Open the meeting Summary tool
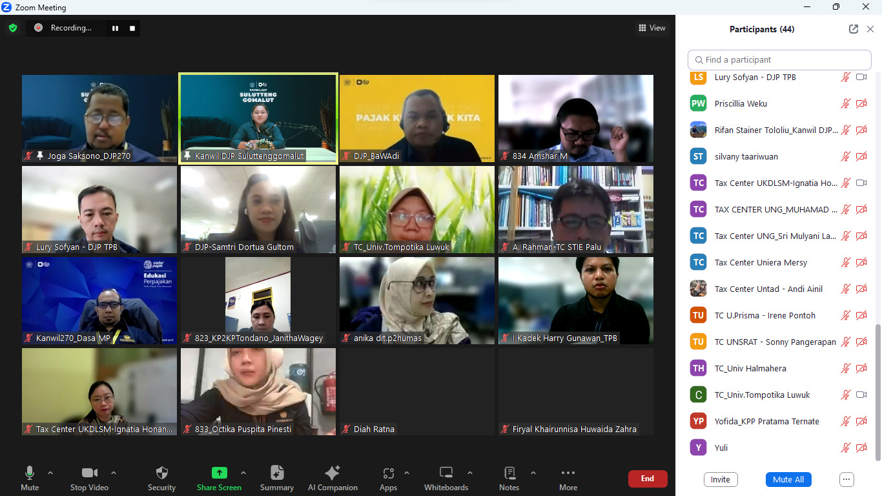 277,473
